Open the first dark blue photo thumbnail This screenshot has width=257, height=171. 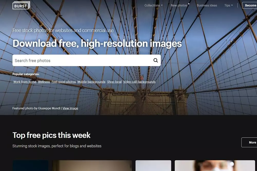click(31, 166)
